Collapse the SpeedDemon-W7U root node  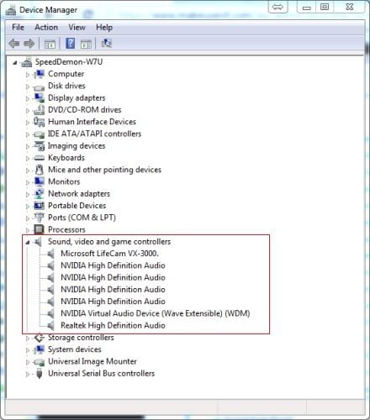(14, 63)
